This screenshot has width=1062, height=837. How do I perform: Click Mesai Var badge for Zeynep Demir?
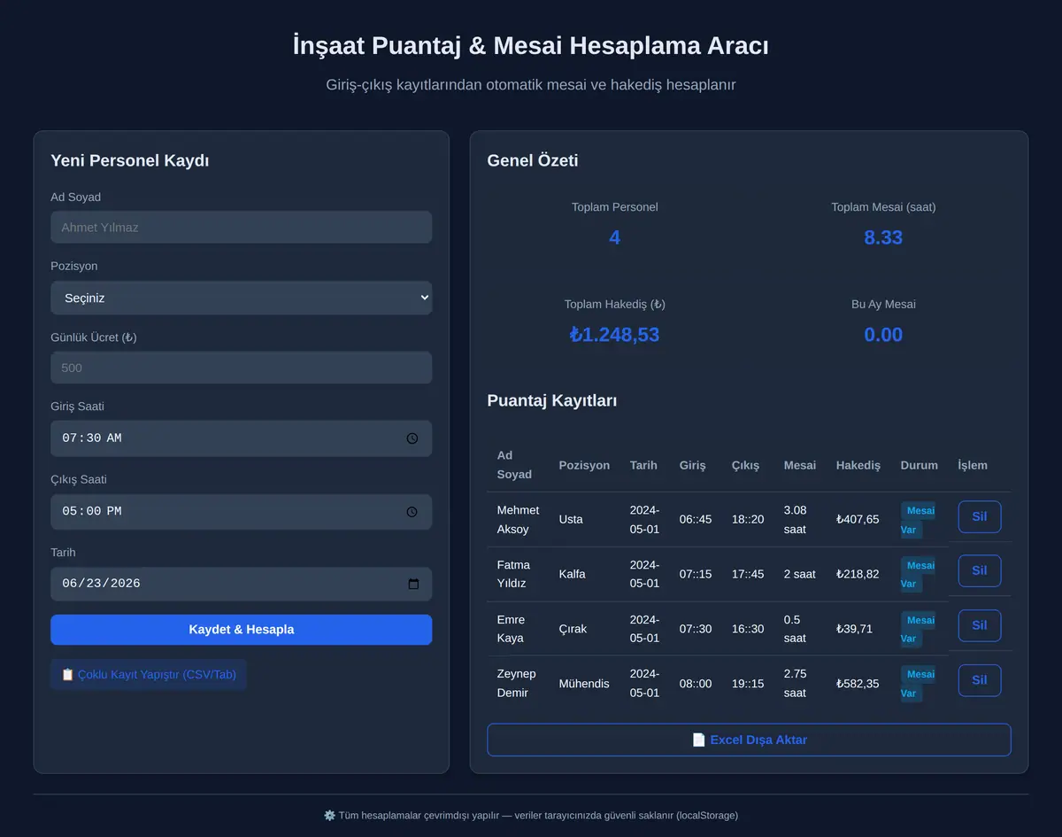tap(918, 684)
